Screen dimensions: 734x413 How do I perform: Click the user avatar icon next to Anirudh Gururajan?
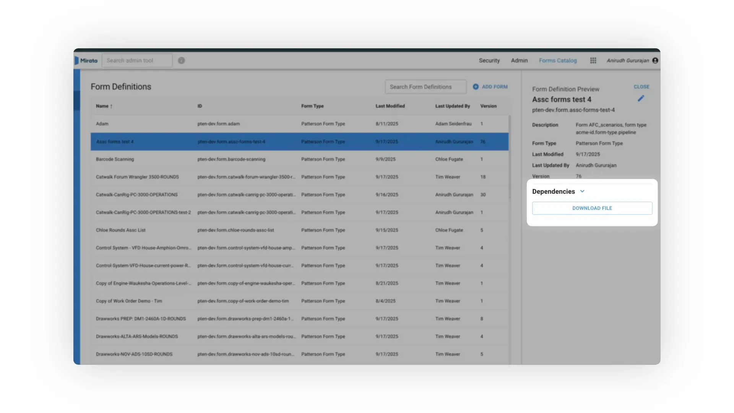pos(655,60)
